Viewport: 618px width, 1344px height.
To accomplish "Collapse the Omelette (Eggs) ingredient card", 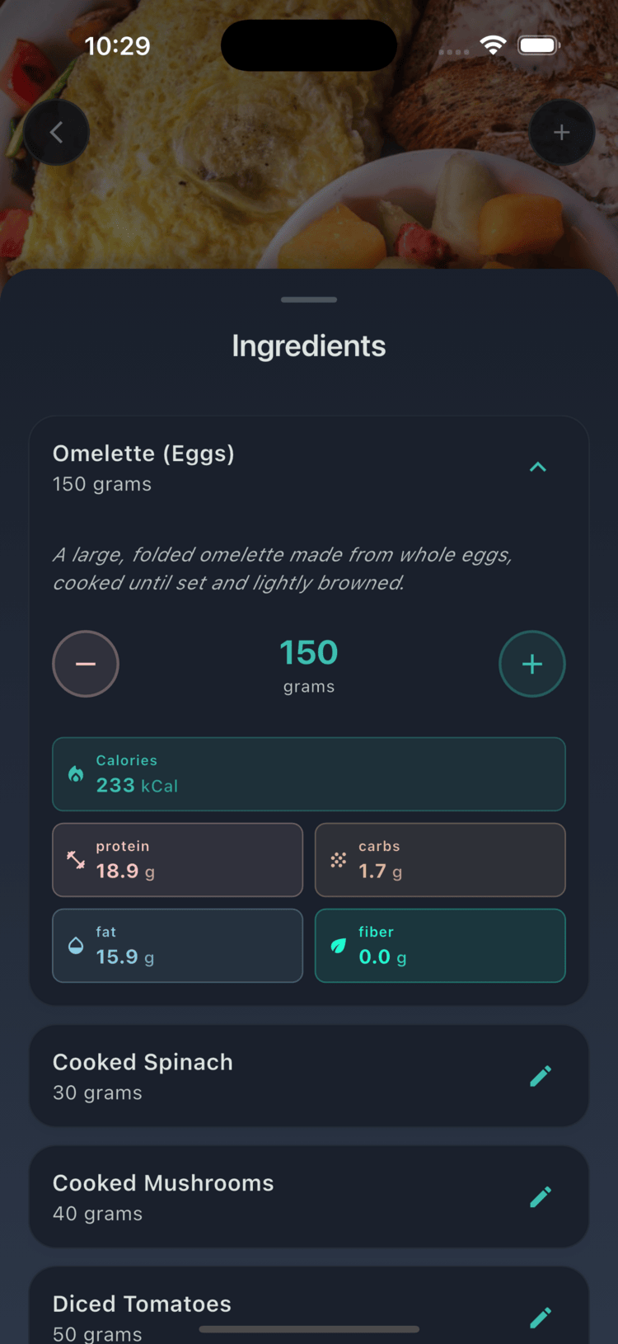I will point(537,468).
